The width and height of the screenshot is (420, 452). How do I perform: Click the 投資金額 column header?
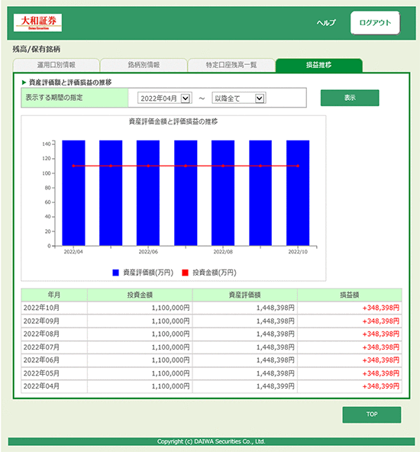pos(140,295)
